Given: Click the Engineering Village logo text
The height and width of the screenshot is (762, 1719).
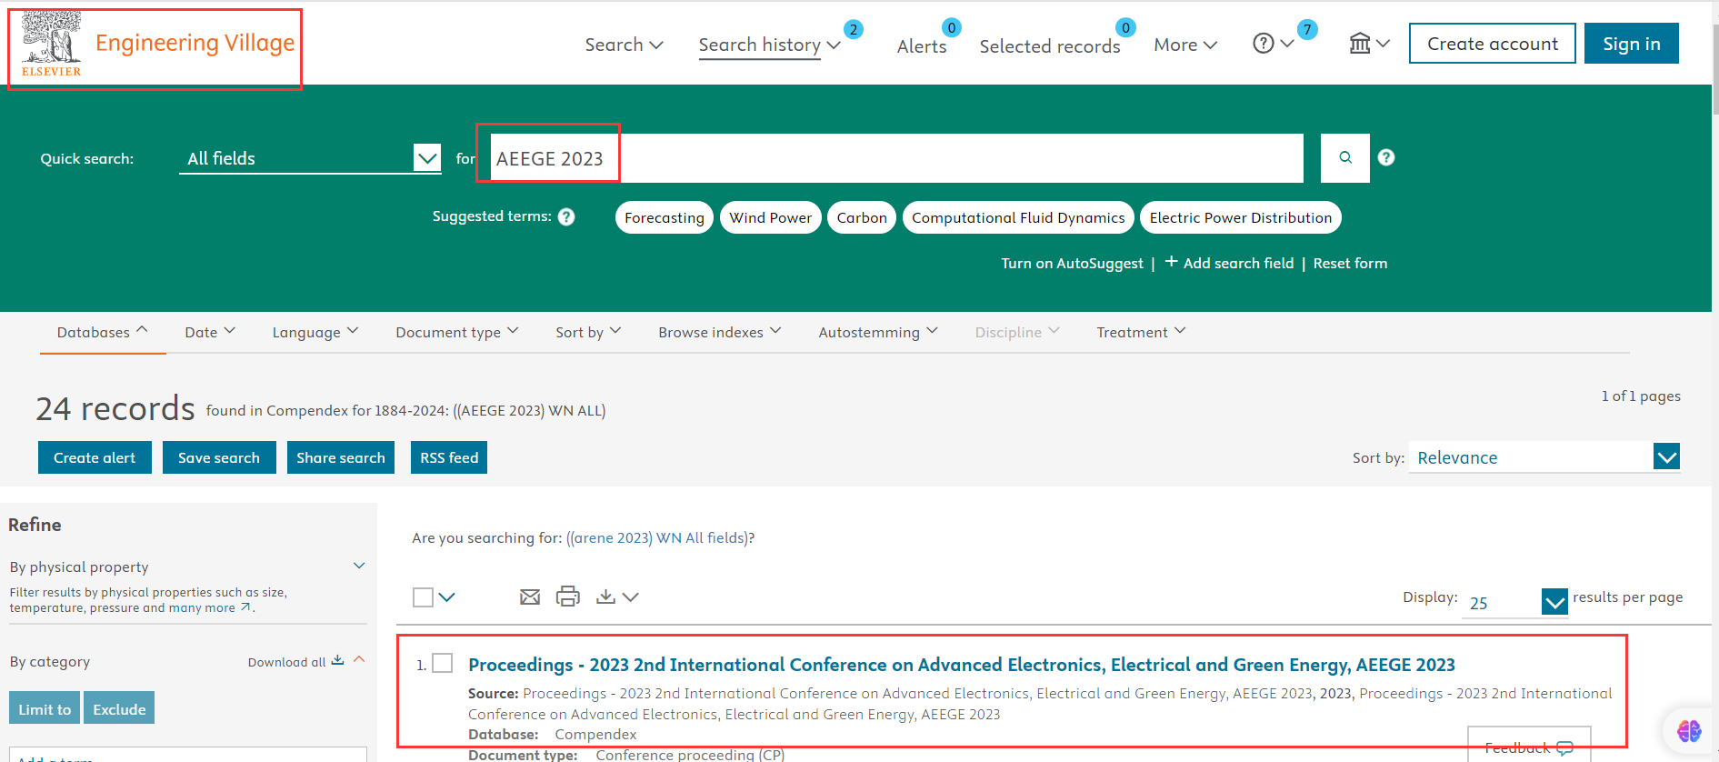Looking at the screenshot, I should click(x=195, y=43).
